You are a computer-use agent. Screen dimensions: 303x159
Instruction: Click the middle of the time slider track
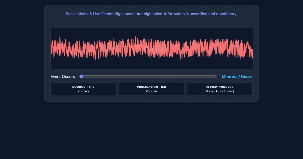point(148,76)
